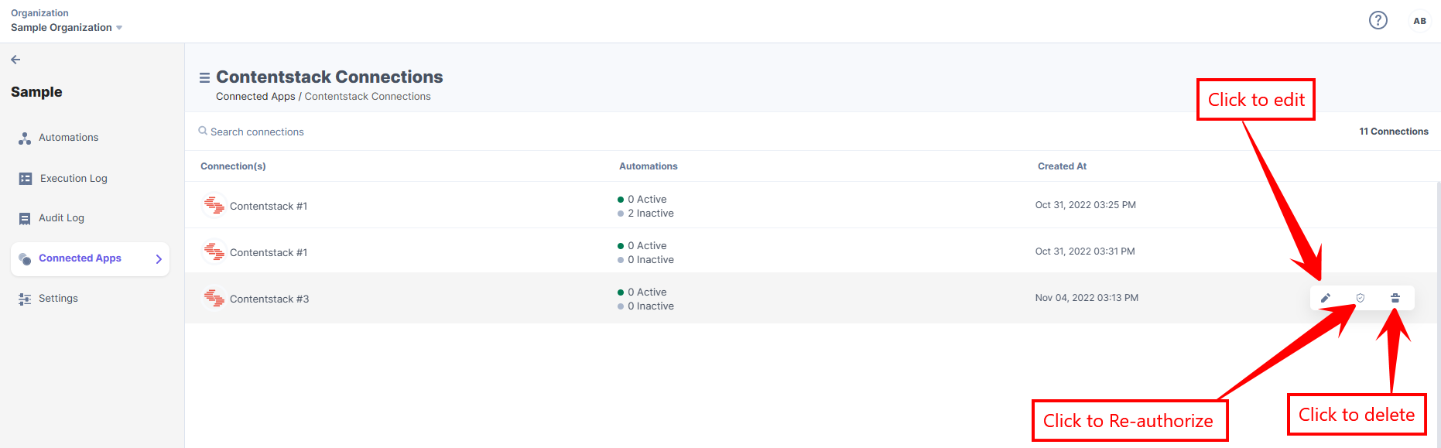Click the Settings sliders icon
The height and width of the screenshot is (448, 1441).
tap(25, 299)
